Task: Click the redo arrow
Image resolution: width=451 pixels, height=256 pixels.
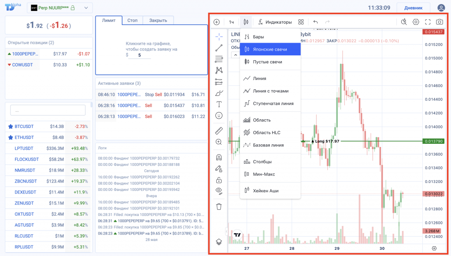Action: (327, 22)
